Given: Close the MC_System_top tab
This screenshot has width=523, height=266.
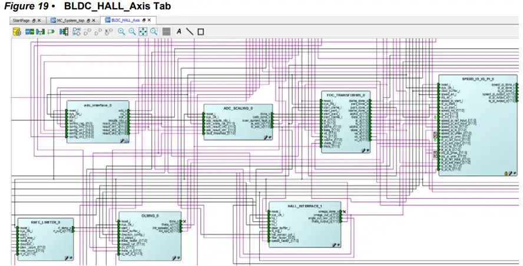Looking at the screenshot, I should click(94, 21).
